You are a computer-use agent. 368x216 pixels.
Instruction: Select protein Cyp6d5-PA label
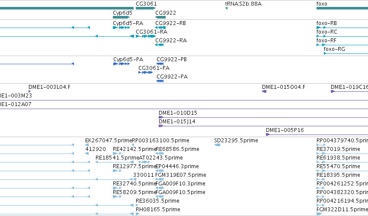point(128,59)
